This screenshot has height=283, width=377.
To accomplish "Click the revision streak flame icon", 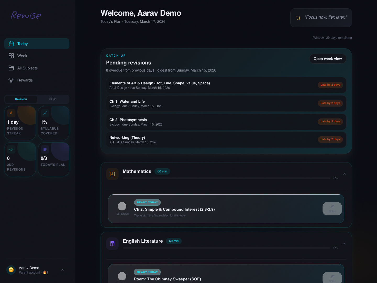I will pos(11,113).
